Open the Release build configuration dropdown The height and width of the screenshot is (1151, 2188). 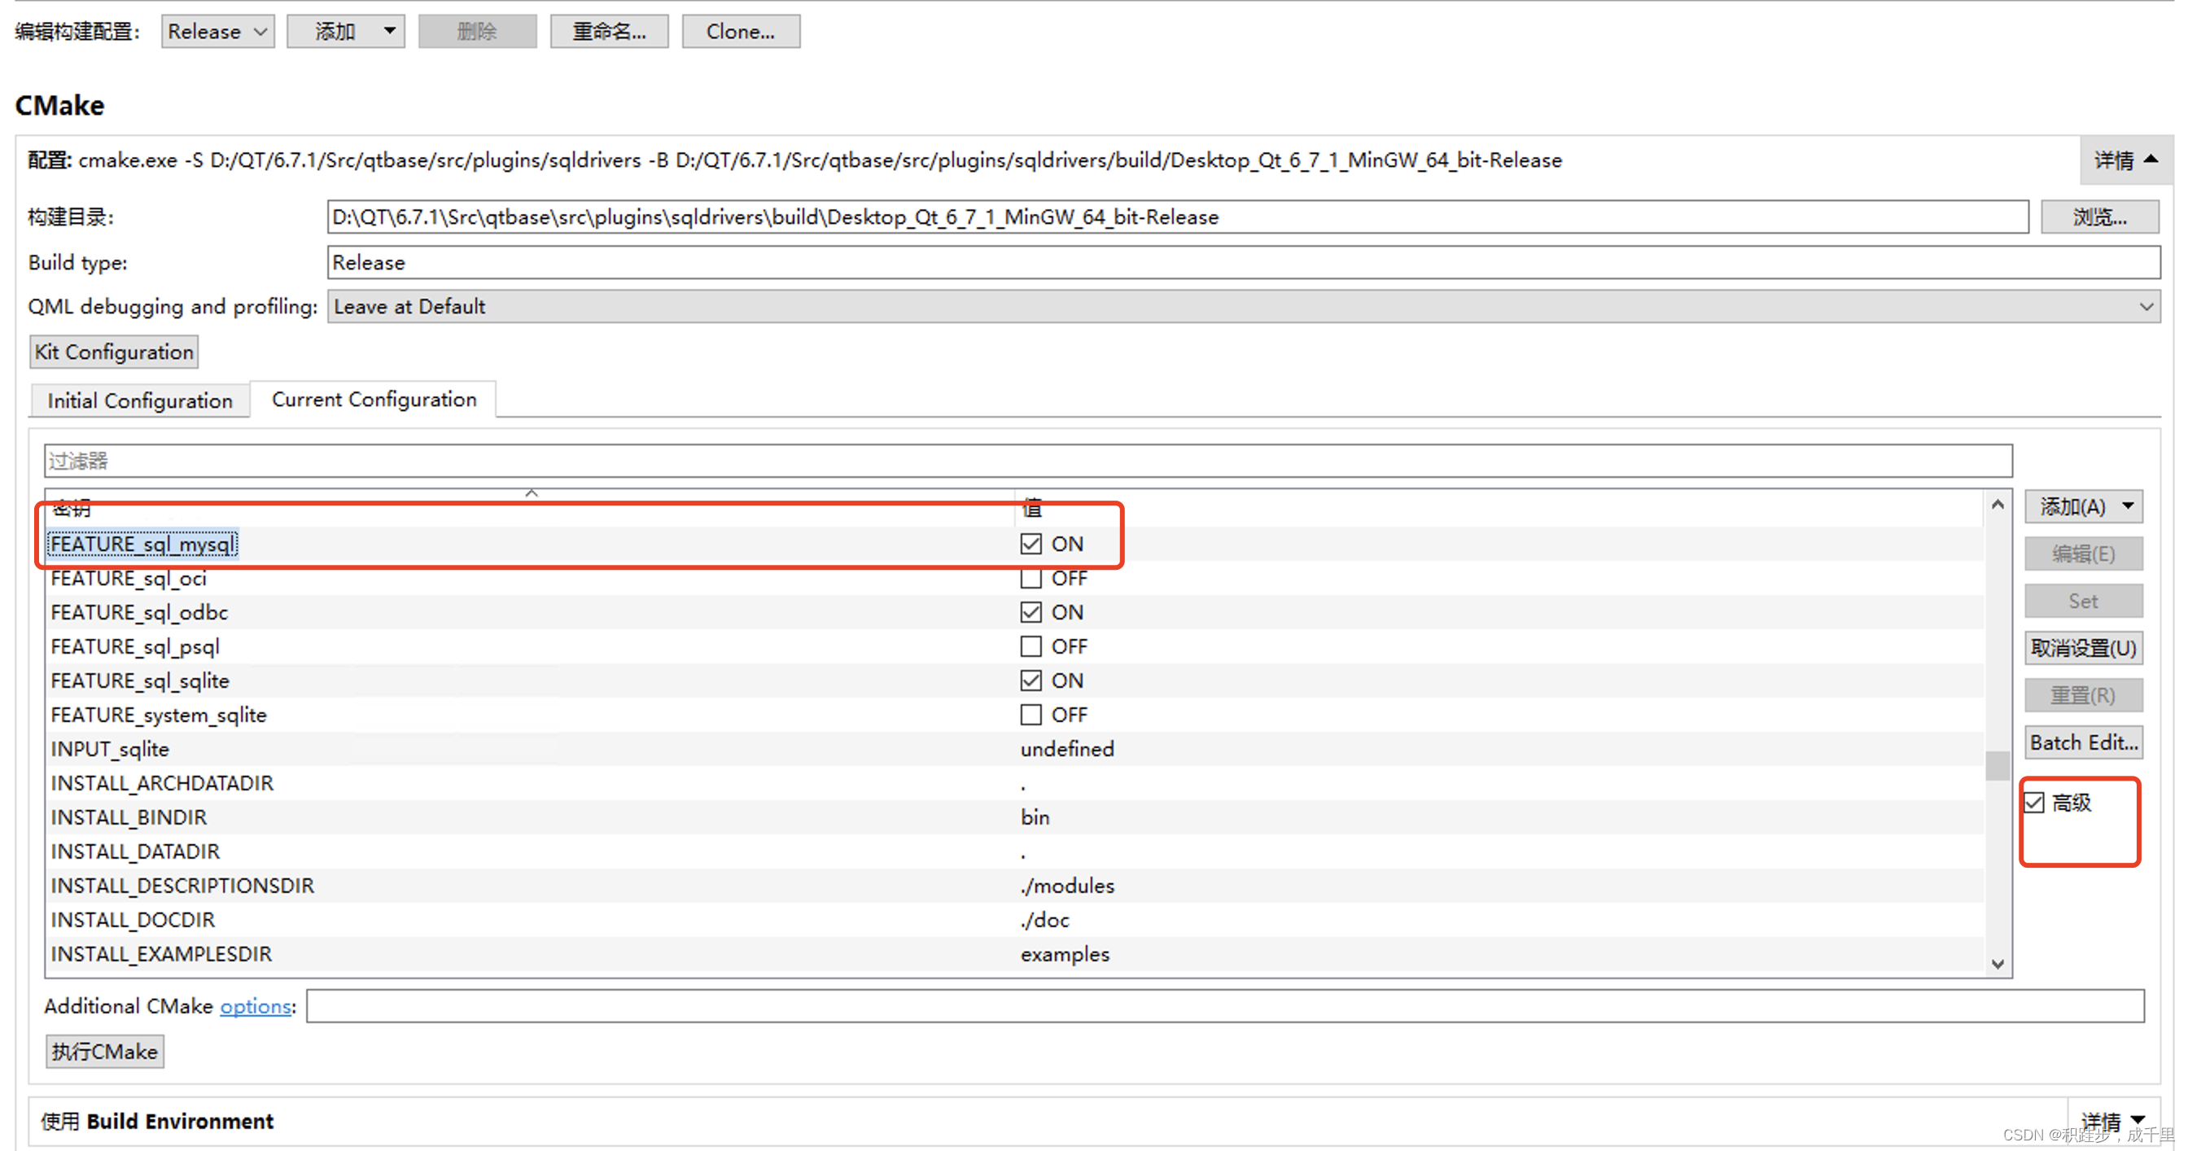click(x=217, y=32)
